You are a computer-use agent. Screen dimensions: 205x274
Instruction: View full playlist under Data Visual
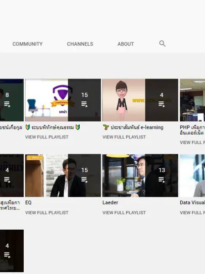click(x=192, y=213)
